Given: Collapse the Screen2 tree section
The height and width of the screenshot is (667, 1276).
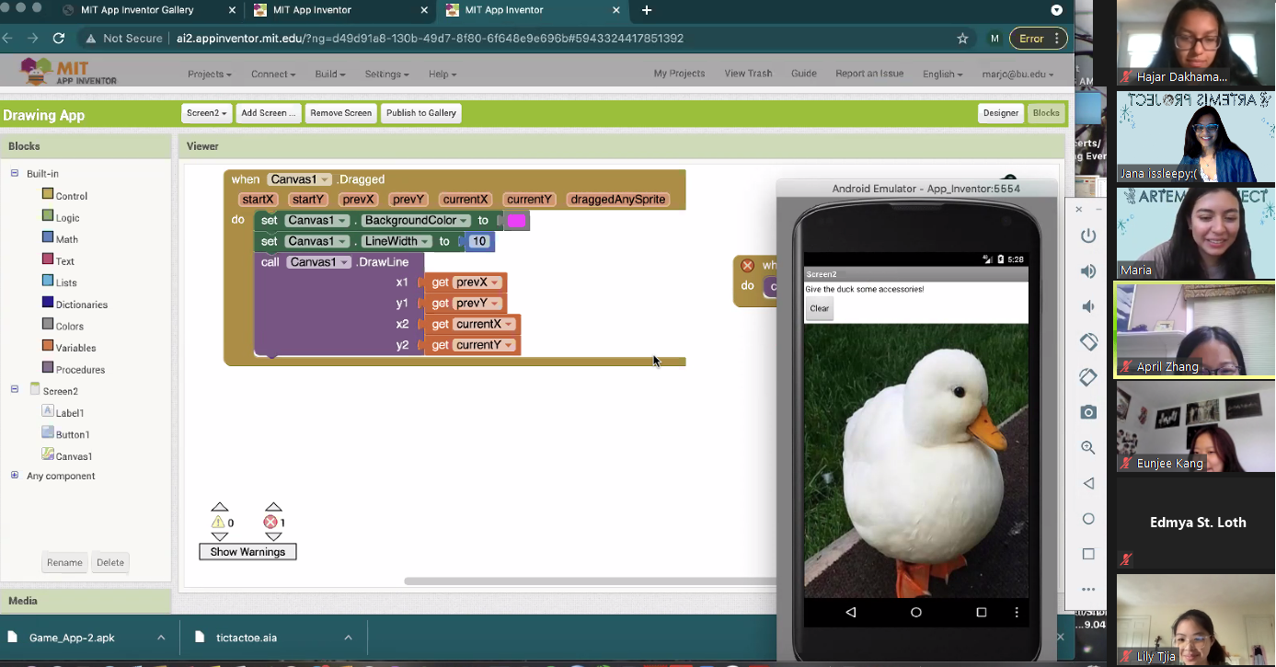Looking at the screenshot, I should click(x=15, y=390).
